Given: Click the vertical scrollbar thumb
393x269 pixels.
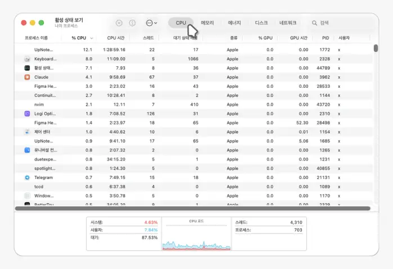Looking at the screenshot, I should (x=376, y=48).
